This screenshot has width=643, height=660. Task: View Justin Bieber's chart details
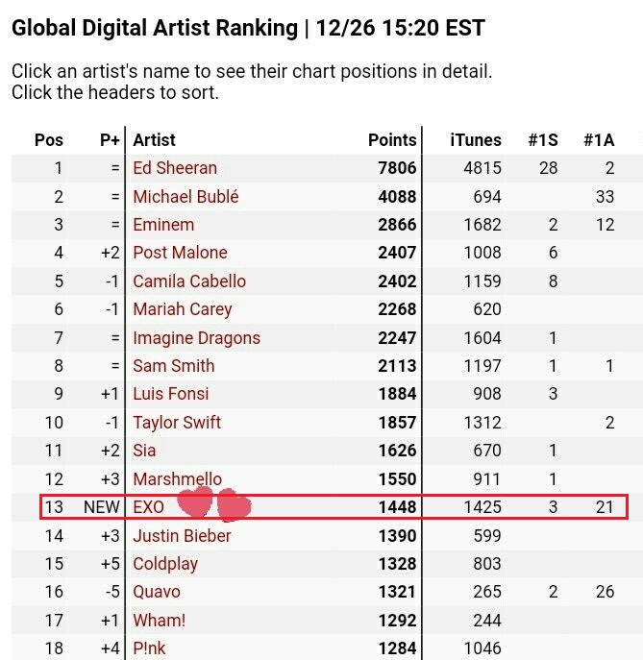click(x=182, y=536)
